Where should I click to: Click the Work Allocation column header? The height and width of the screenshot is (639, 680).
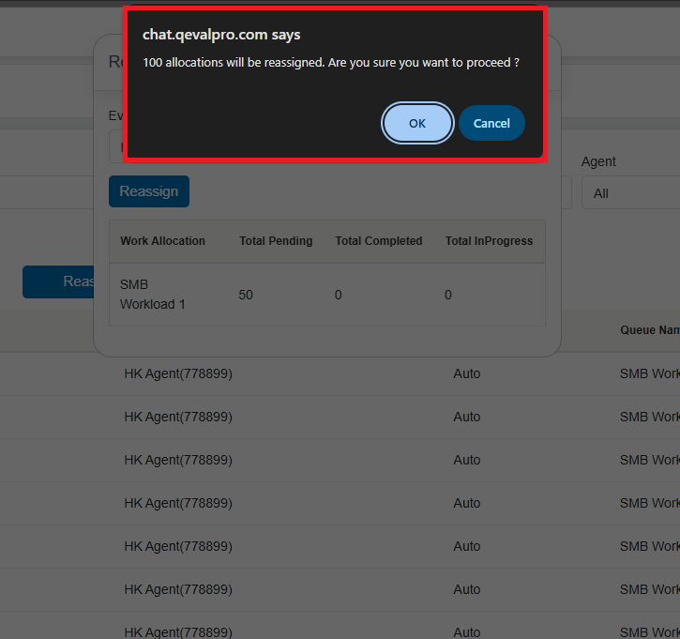tap(162, 241)
